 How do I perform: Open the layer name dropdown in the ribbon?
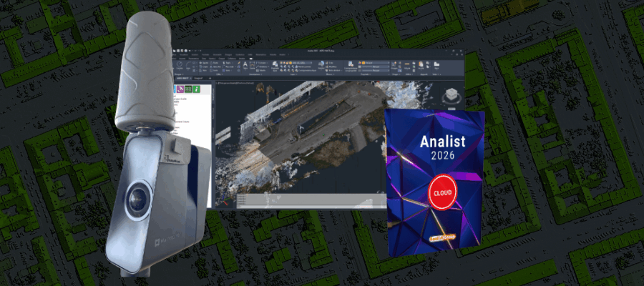(301, 63)
